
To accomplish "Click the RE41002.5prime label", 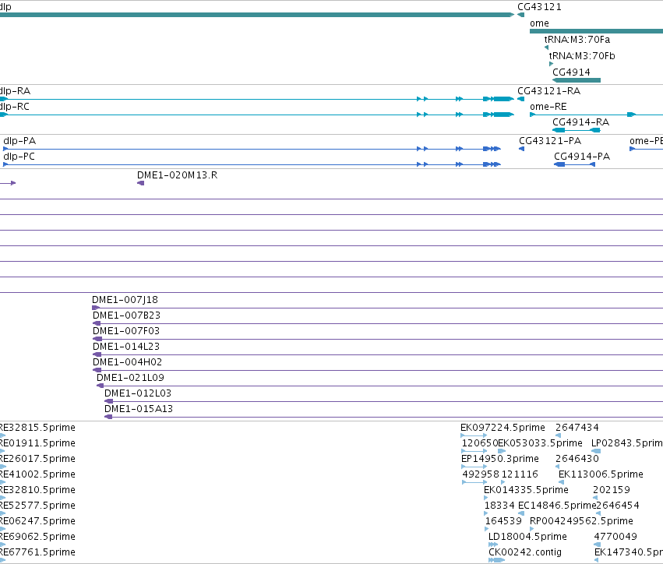I will (x=37, y=474).
